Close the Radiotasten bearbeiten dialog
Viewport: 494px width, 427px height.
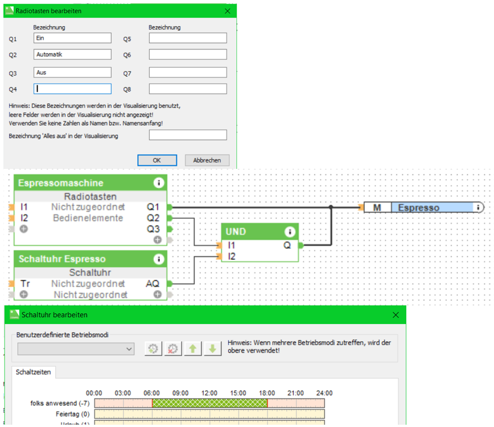pos(228,11)
